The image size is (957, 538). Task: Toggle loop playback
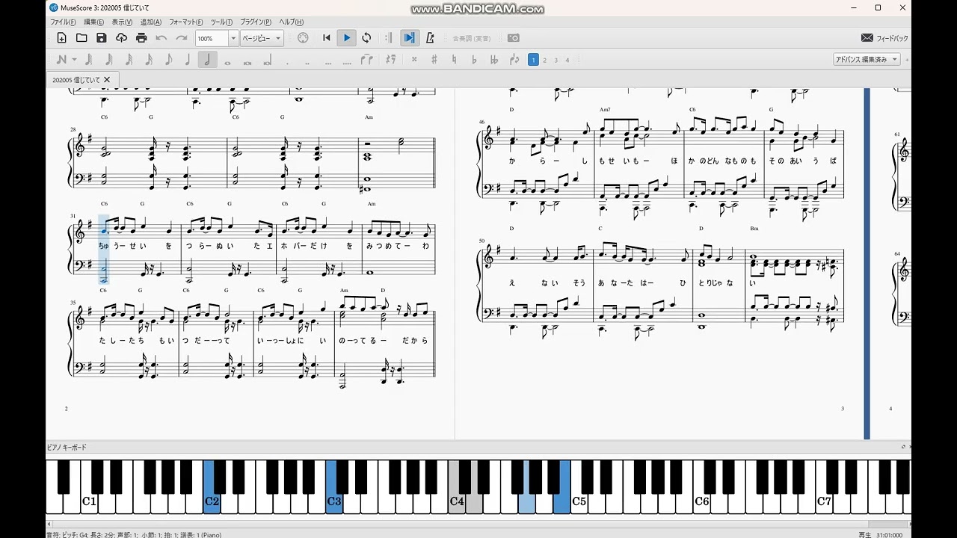366,37
